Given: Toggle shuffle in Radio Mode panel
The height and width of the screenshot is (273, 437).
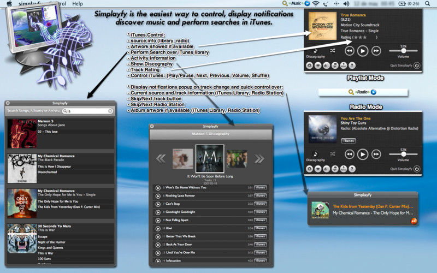Looking at the screenshot, I should [333, 154].
